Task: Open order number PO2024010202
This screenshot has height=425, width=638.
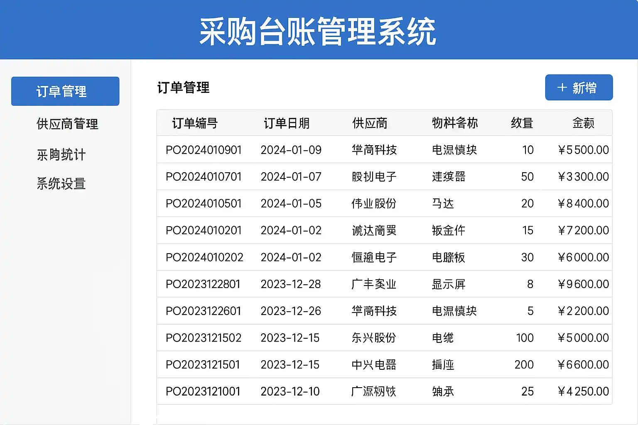Action: tap(204, 257)
